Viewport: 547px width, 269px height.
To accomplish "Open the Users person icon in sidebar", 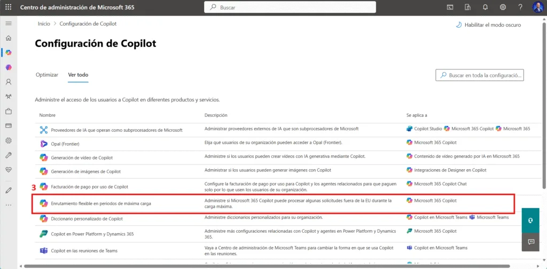I will pyautogui.click(x=9, y=82).
